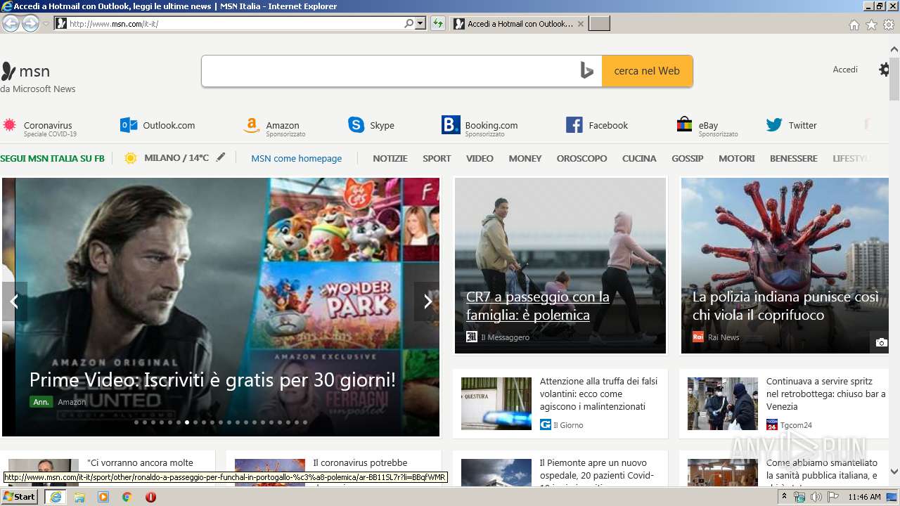Open the OROSCOPO menu section
Viewport: 900px width, 506px height.
581,159
